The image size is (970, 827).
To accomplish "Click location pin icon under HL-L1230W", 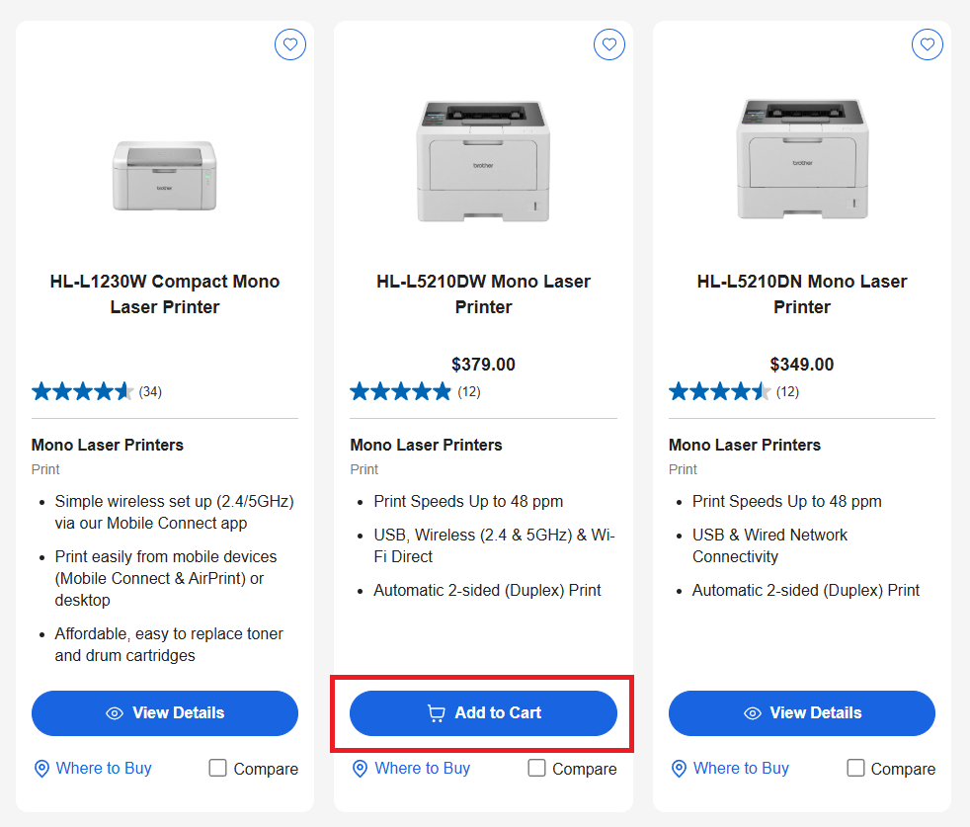I will coord(41,769).
